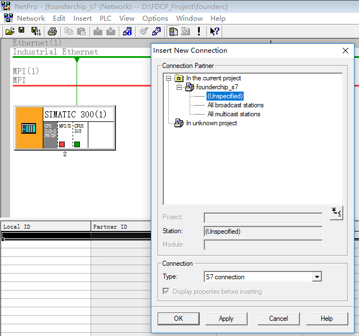Open the connection Type dropdown

pos(317,276)
